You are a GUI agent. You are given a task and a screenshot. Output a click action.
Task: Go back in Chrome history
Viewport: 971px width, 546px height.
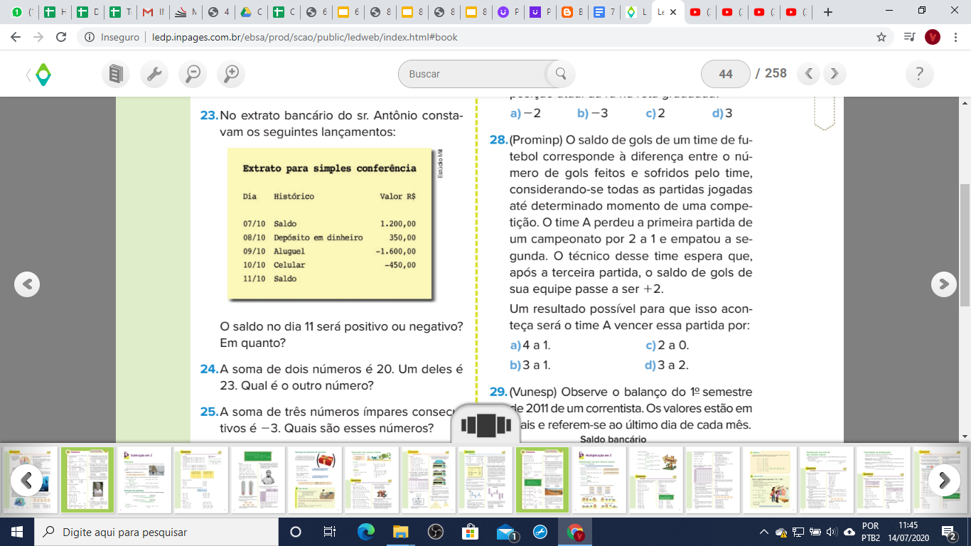coord(17,37)
